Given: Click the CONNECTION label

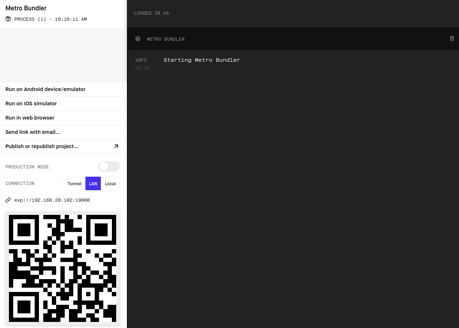Looking at the screenshot, I should click(20, 183).
